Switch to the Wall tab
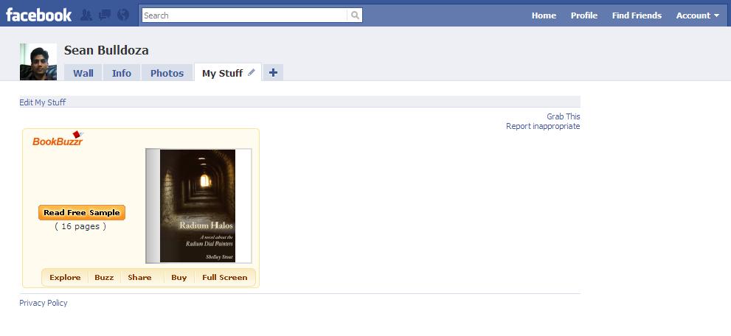The width and height of the screenshot is (731, 336). pos(83,73)
